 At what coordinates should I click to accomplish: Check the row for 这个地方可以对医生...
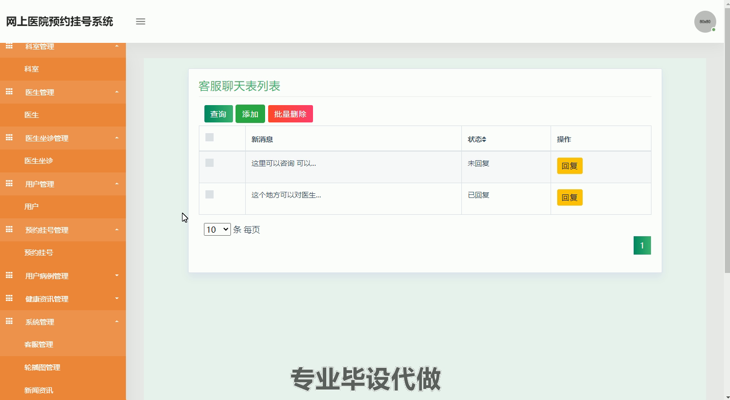coord(210,194)
